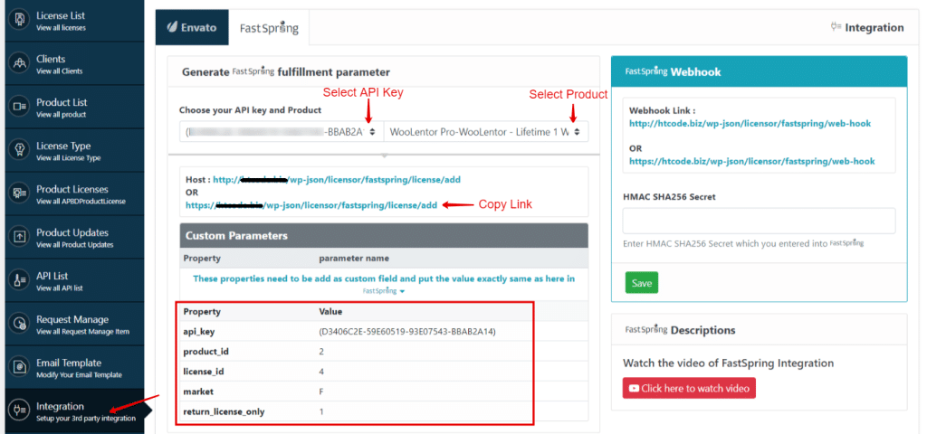Expand the WooLentor Pro product dropdown

(486, 132)
